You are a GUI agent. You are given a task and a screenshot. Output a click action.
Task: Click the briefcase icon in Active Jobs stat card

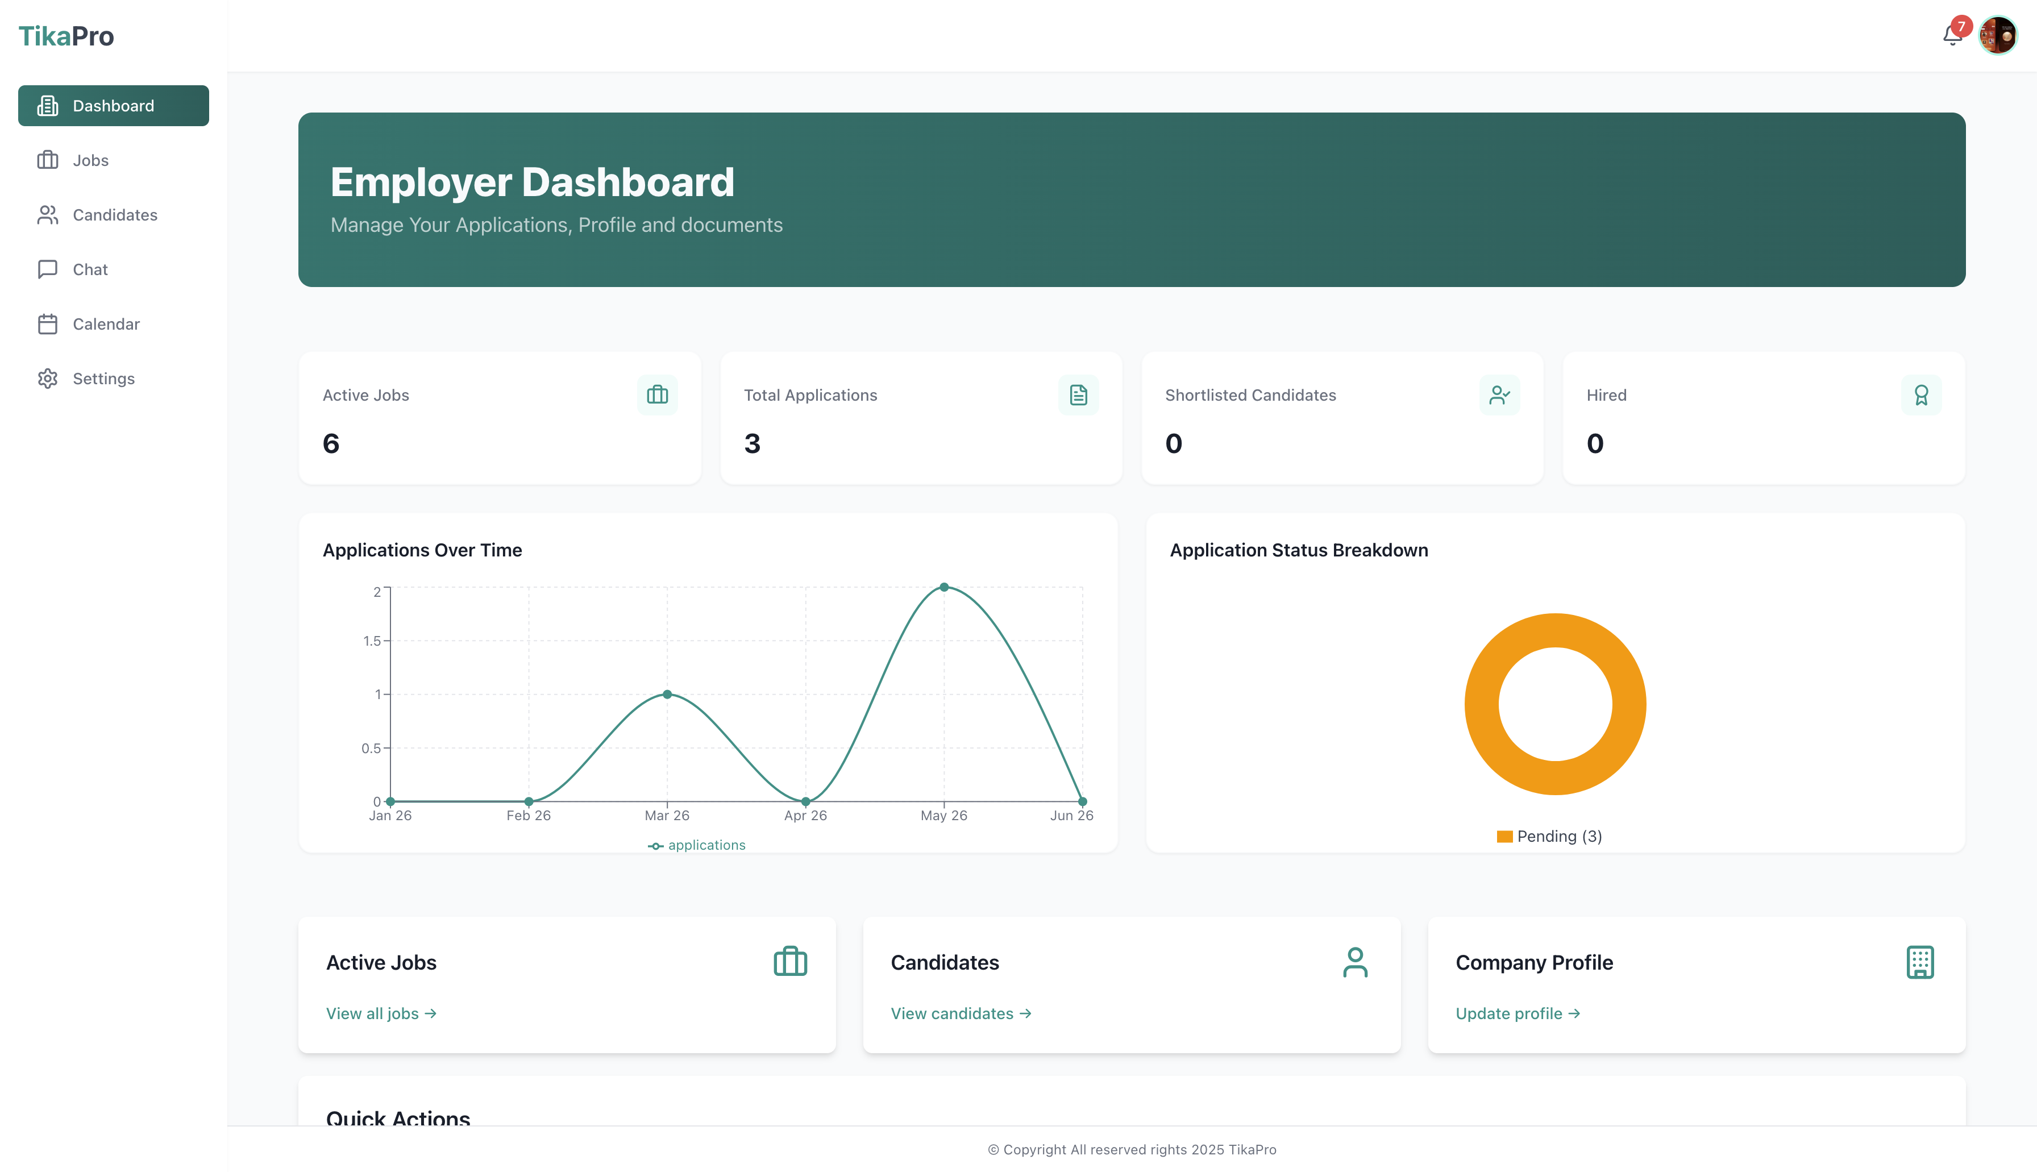click(658, 395)
